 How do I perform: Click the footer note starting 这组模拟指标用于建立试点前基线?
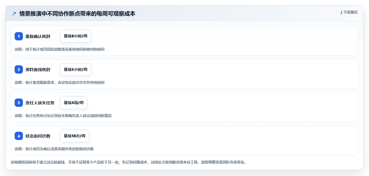point(128,162)
